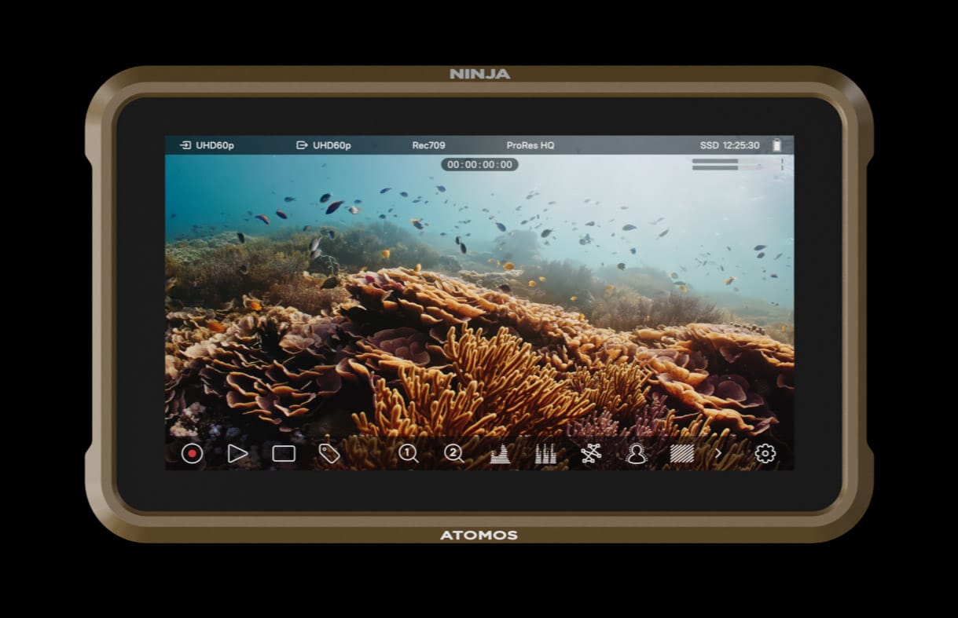
Task: Toggle the zebra stripes overlay
Action: coord(681,454)
